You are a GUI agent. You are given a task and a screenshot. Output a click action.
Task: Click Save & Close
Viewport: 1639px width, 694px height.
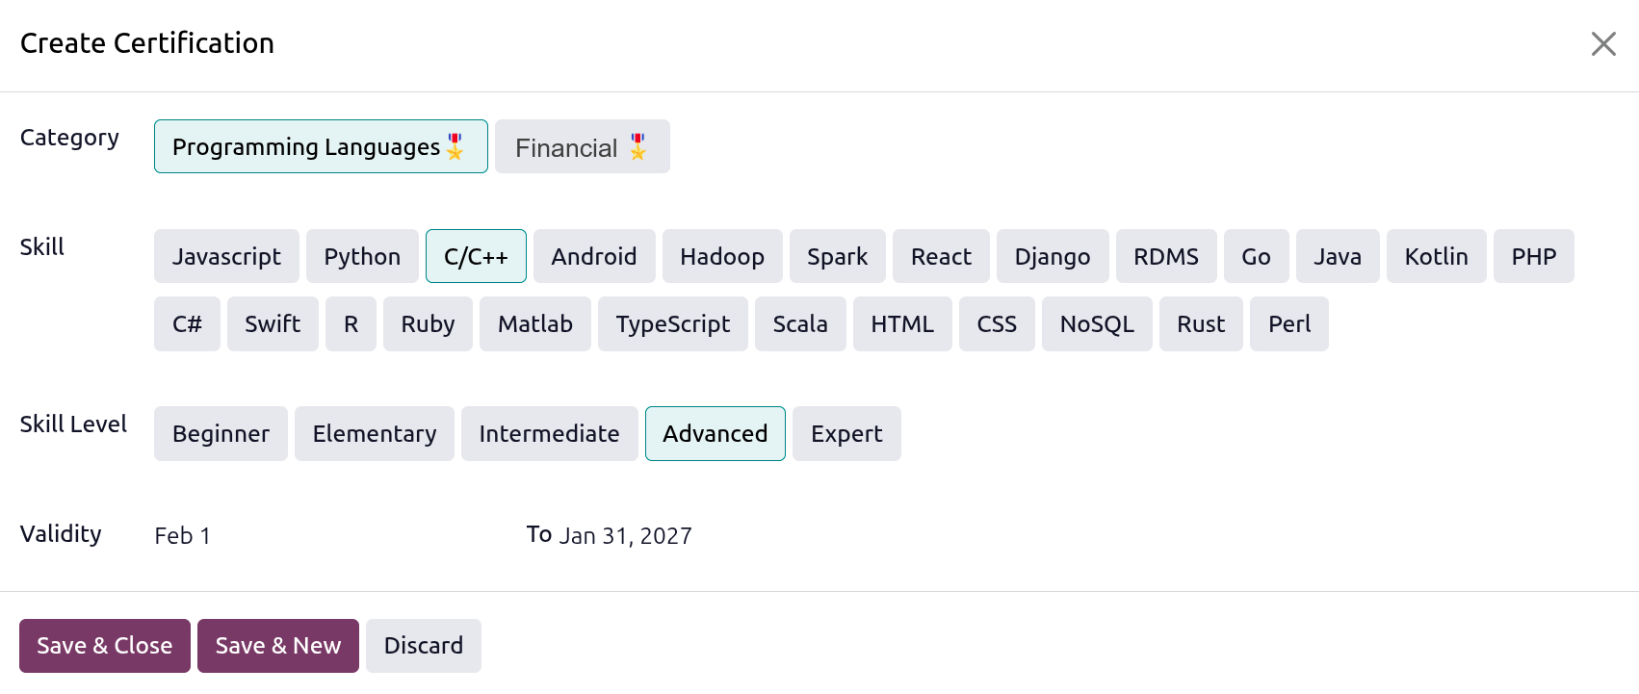click(104, 645)
